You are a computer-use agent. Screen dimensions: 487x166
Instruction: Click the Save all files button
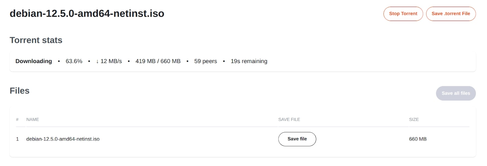(456, 93)
